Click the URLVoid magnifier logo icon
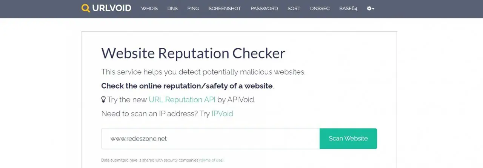The height and width of the screenshot is (168, 483). 86,8
